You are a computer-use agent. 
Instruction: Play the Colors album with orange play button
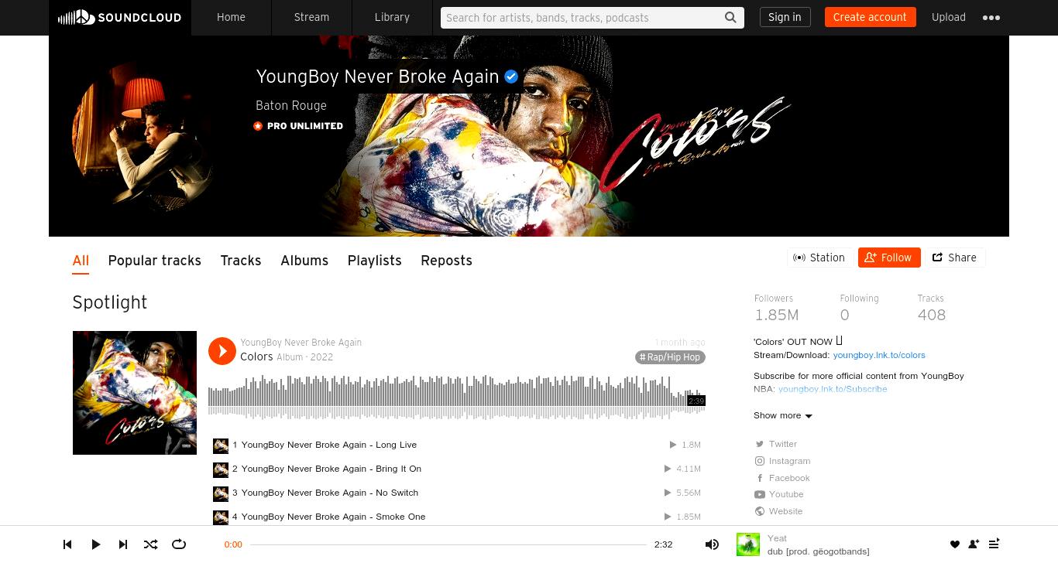click(x=222, y=351)
